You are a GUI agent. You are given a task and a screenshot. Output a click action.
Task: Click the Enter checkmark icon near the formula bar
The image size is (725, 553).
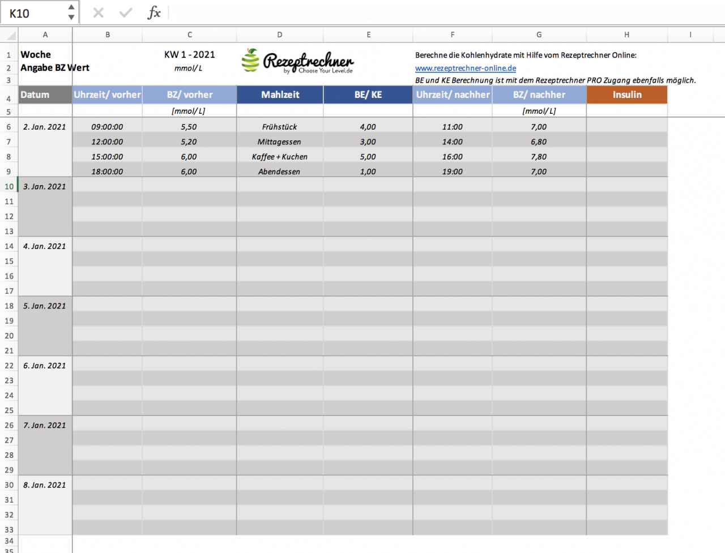[125, 14]
